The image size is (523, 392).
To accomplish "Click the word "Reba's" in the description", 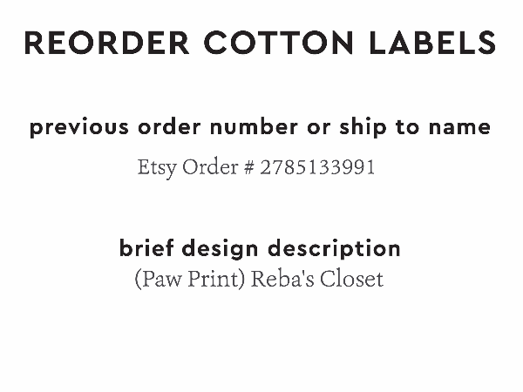I will (x=277, y=280).
